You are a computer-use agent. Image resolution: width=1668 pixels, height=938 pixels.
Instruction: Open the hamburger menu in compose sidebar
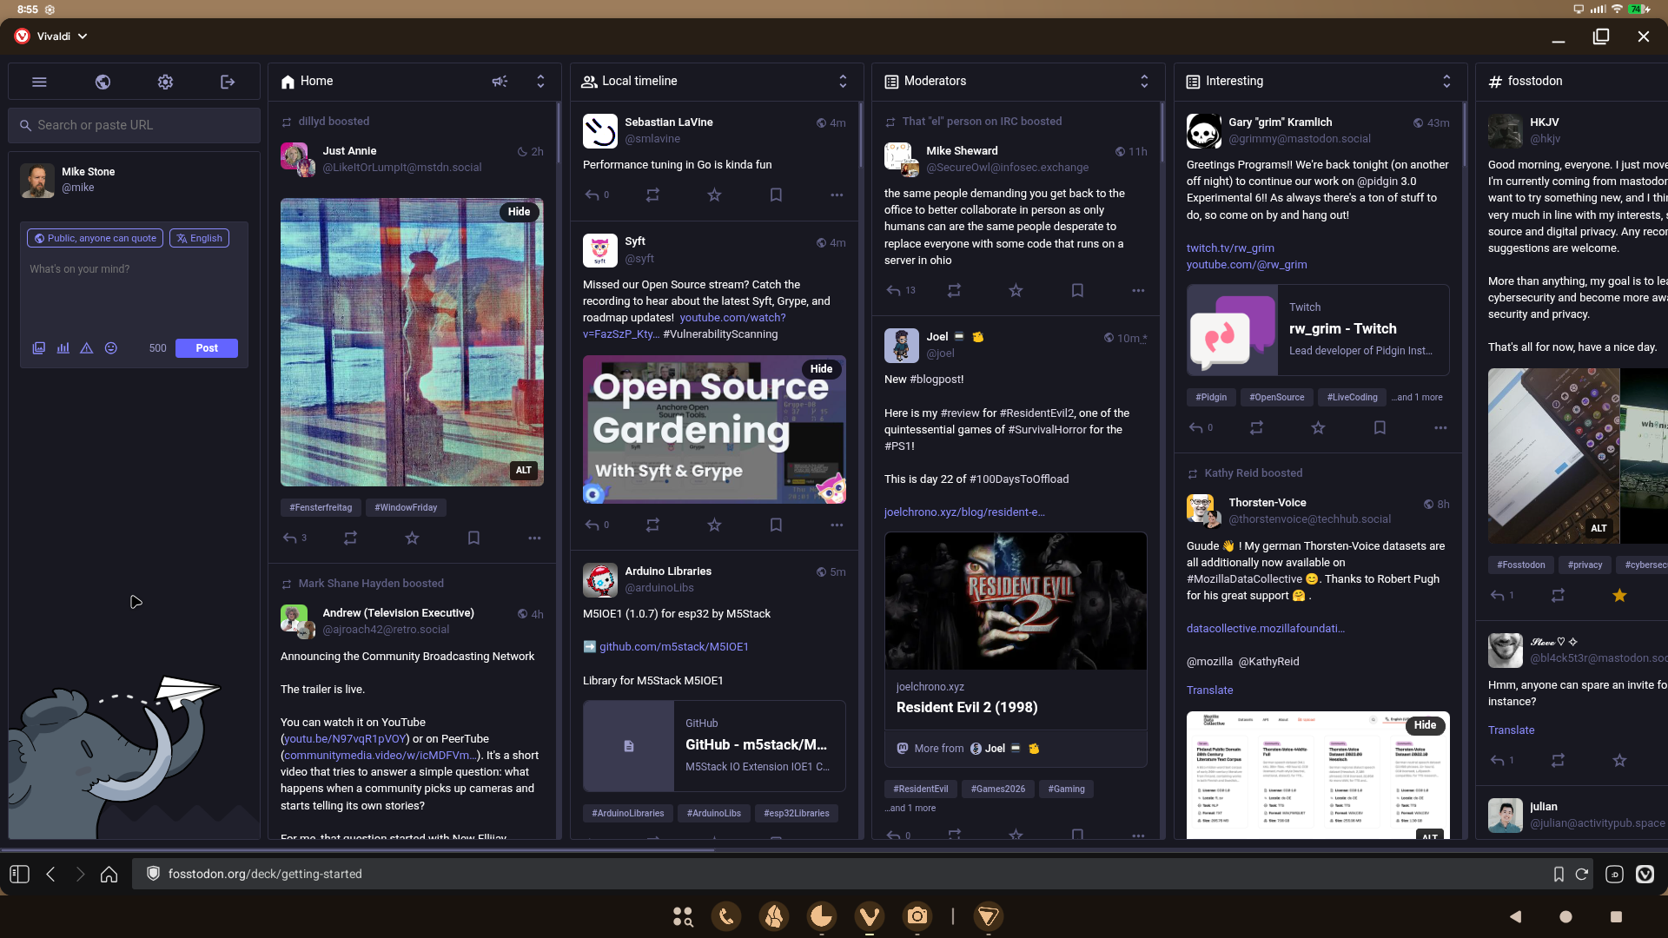pyautogui.click(x=39, y=82)
